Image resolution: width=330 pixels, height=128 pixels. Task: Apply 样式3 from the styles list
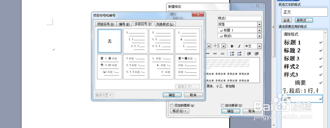pos(302,75)
